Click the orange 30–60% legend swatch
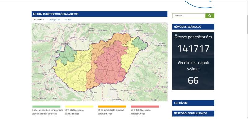 pyautogui.click(x=112, y=107)
